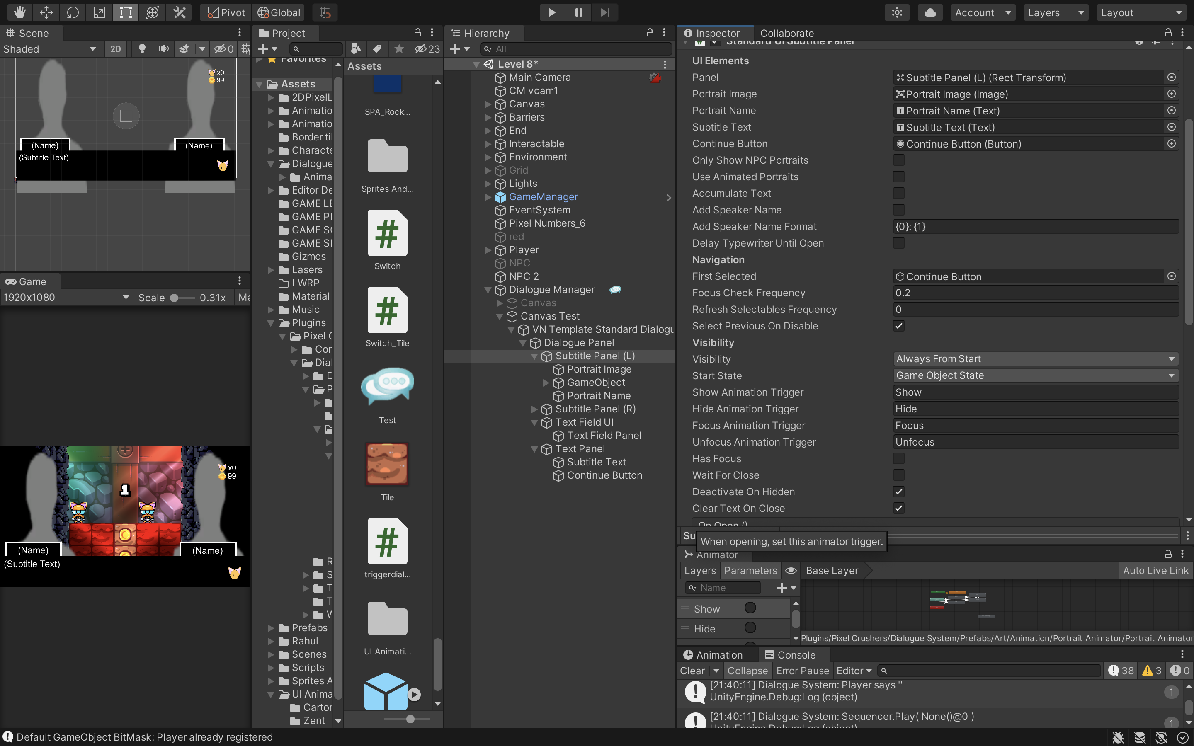Click the Play button to run game

[x=550, y=12]
